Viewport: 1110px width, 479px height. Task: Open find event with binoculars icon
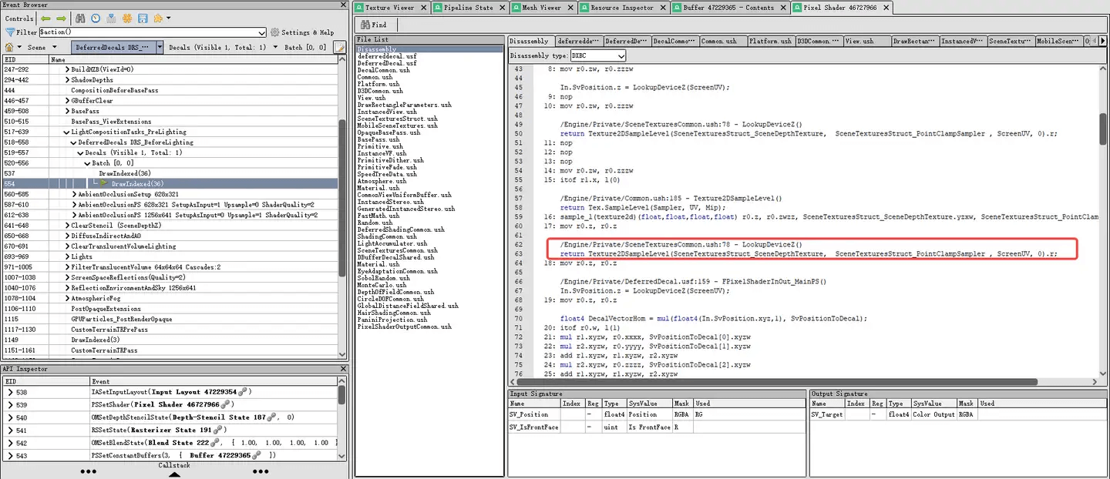coord(79,18)
